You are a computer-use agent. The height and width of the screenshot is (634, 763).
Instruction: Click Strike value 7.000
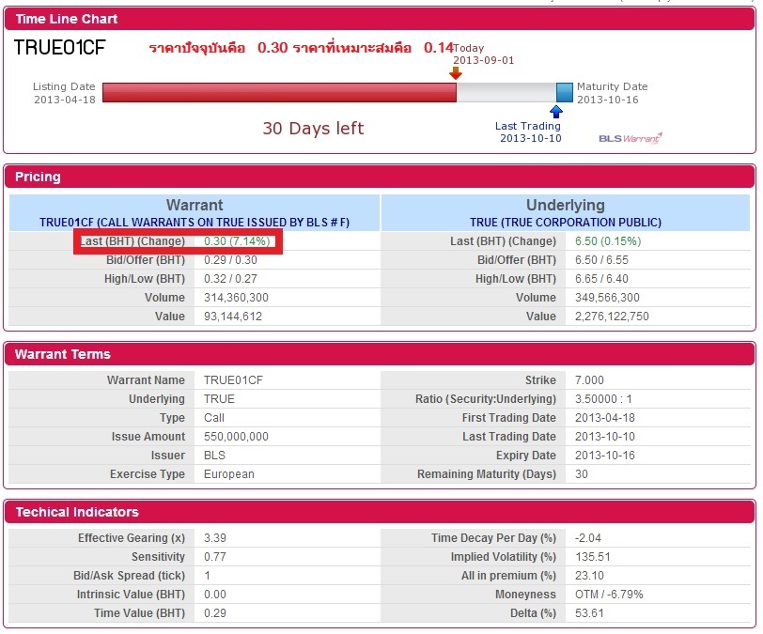(589, 380)
